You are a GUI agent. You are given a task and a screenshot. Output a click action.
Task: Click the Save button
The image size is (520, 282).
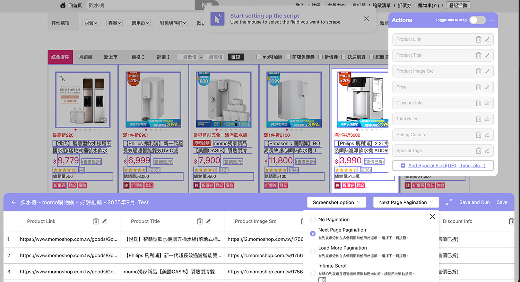pyautogui.click(x=502, y=202)
